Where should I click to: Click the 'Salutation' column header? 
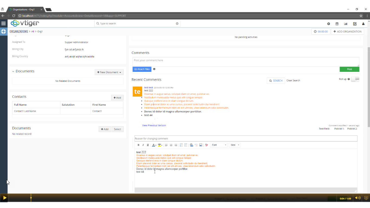[76, 105]
